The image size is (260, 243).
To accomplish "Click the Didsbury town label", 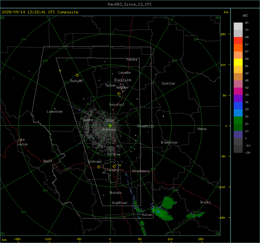I will tap(109, 129).
